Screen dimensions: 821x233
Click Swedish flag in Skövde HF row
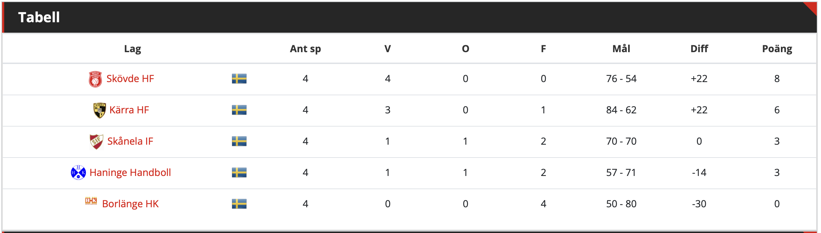239,79
